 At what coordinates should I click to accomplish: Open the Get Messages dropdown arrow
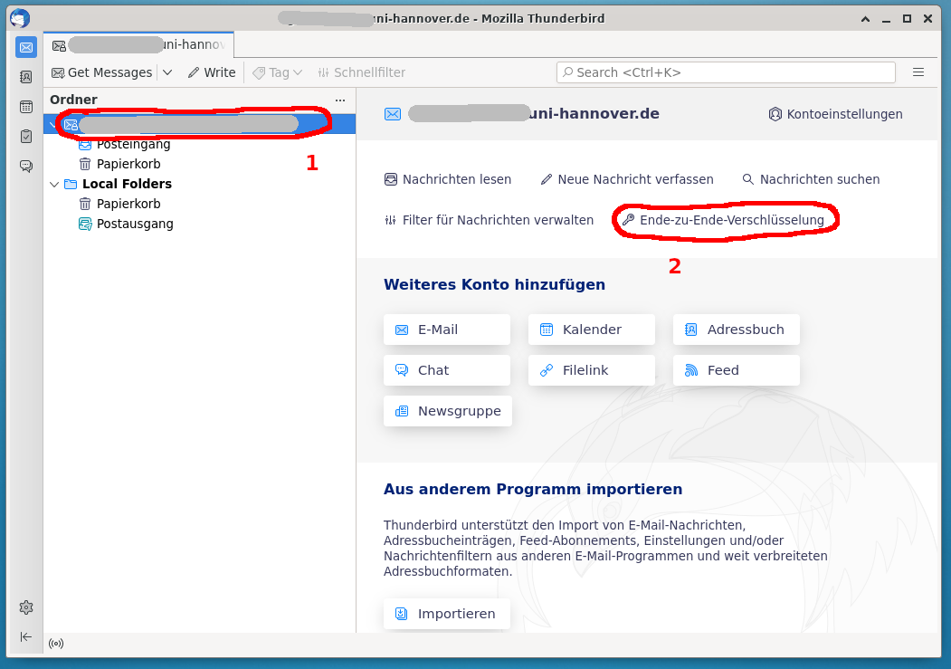coord(167,72)
